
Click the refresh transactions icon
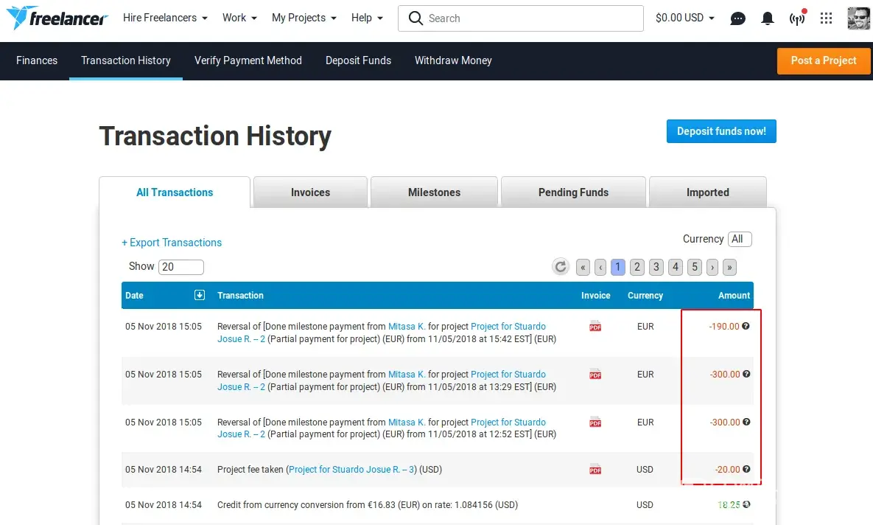click(561, 267)
